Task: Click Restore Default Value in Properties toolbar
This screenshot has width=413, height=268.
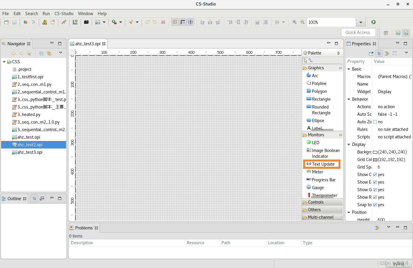Action: [395, 53]
